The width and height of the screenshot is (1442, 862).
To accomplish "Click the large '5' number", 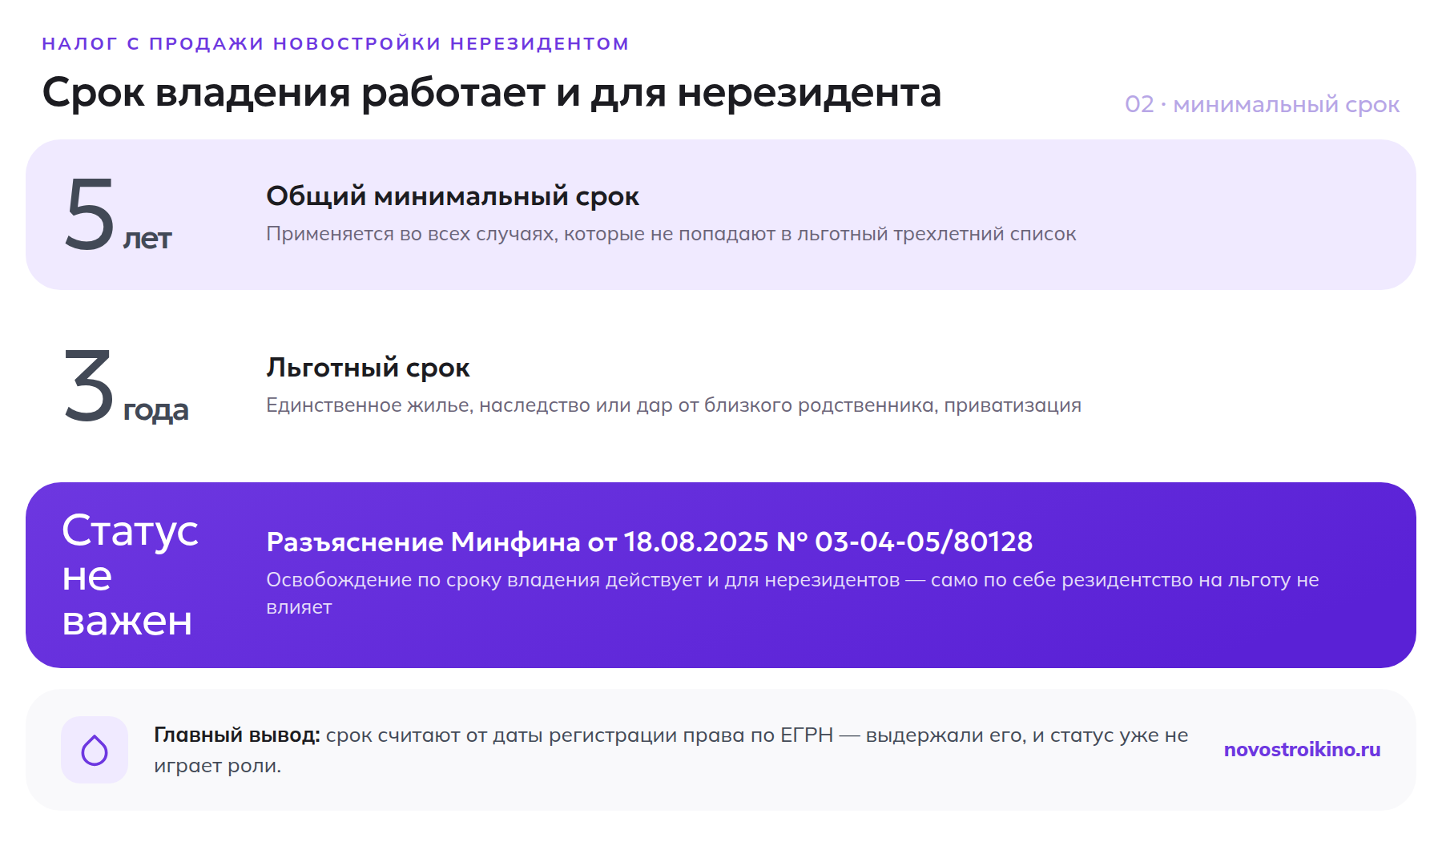I will pyautogui.click(x=90, y=214).
